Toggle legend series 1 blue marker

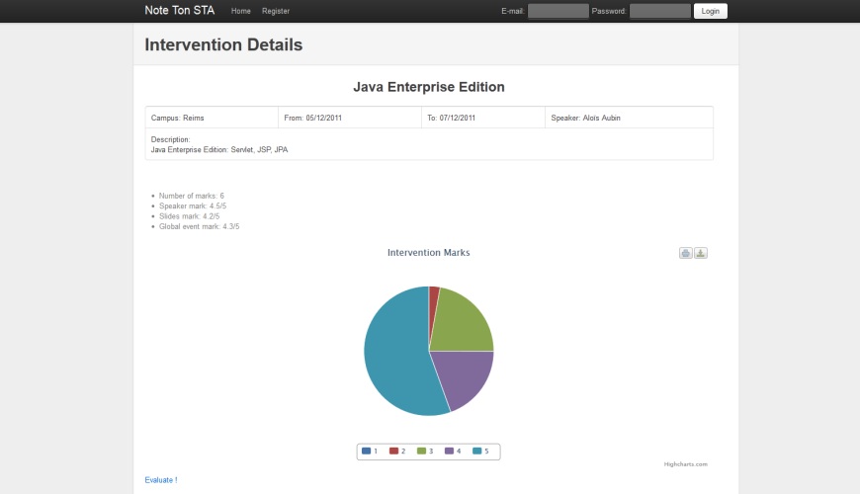367,452
